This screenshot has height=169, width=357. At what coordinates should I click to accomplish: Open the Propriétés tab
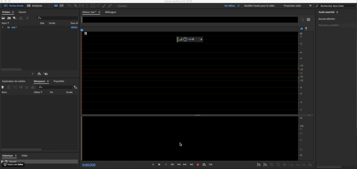tap(59, 81)
